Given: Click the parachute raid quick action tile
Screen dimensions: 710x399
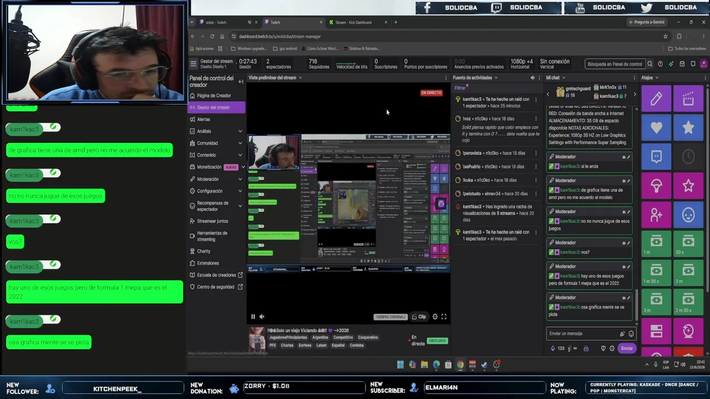Looking at the screenshot, I should [x=656, y=186].
